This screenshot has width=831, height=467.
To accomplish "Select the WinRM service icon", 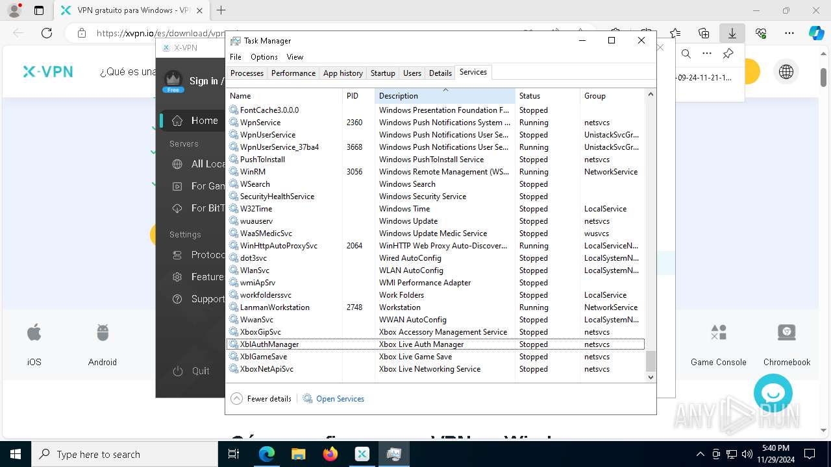I will [x=234, y=172].
